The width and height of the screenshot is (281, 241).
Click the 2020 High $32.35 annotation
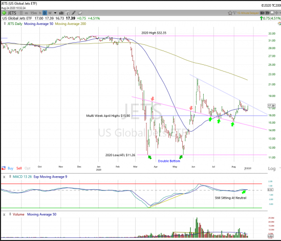point(154,33)
